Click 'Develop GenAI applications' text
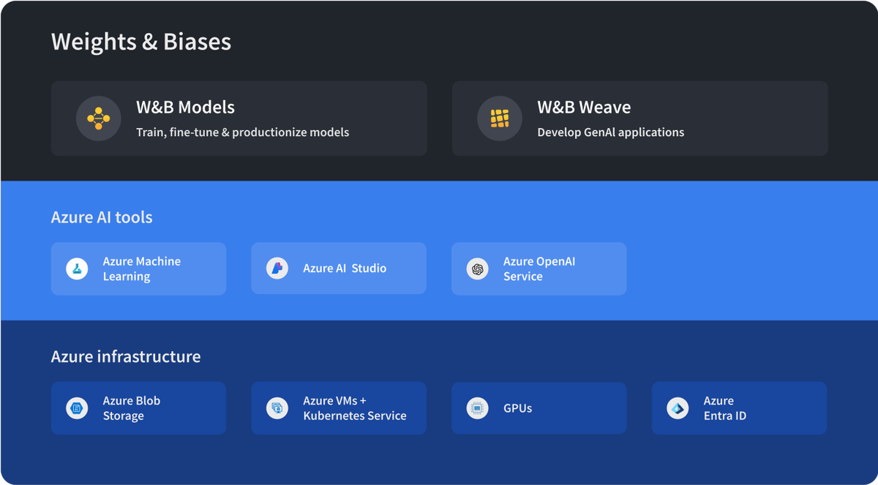The width and height of the screenshot is (878, 485). [611, 132]
